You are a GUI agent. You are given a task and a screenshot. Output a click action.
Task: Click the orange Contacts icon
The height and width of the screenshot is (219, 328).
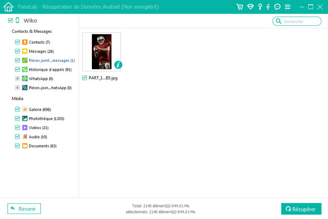[x=25, y=42]
